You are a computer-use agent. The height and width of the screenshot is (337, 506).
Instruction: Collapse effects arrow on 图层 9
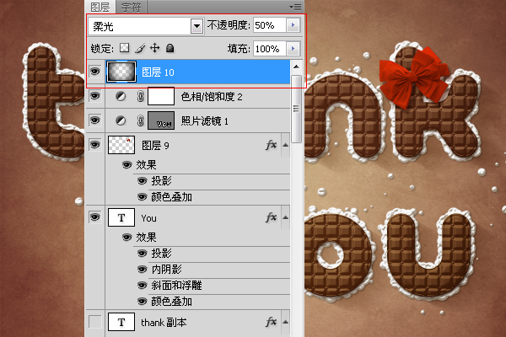[286, 145]
